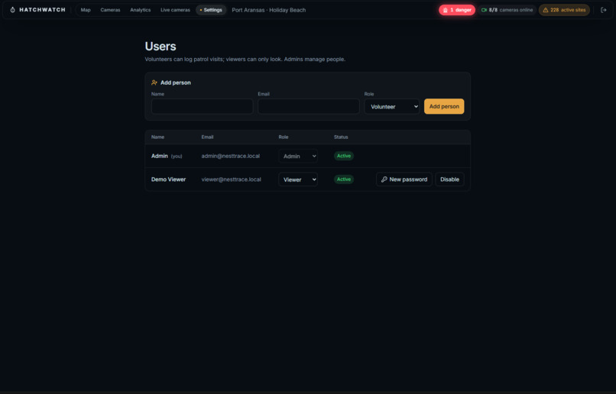Click the Email column header in the table
616x394 pixels.
(207, 137)
